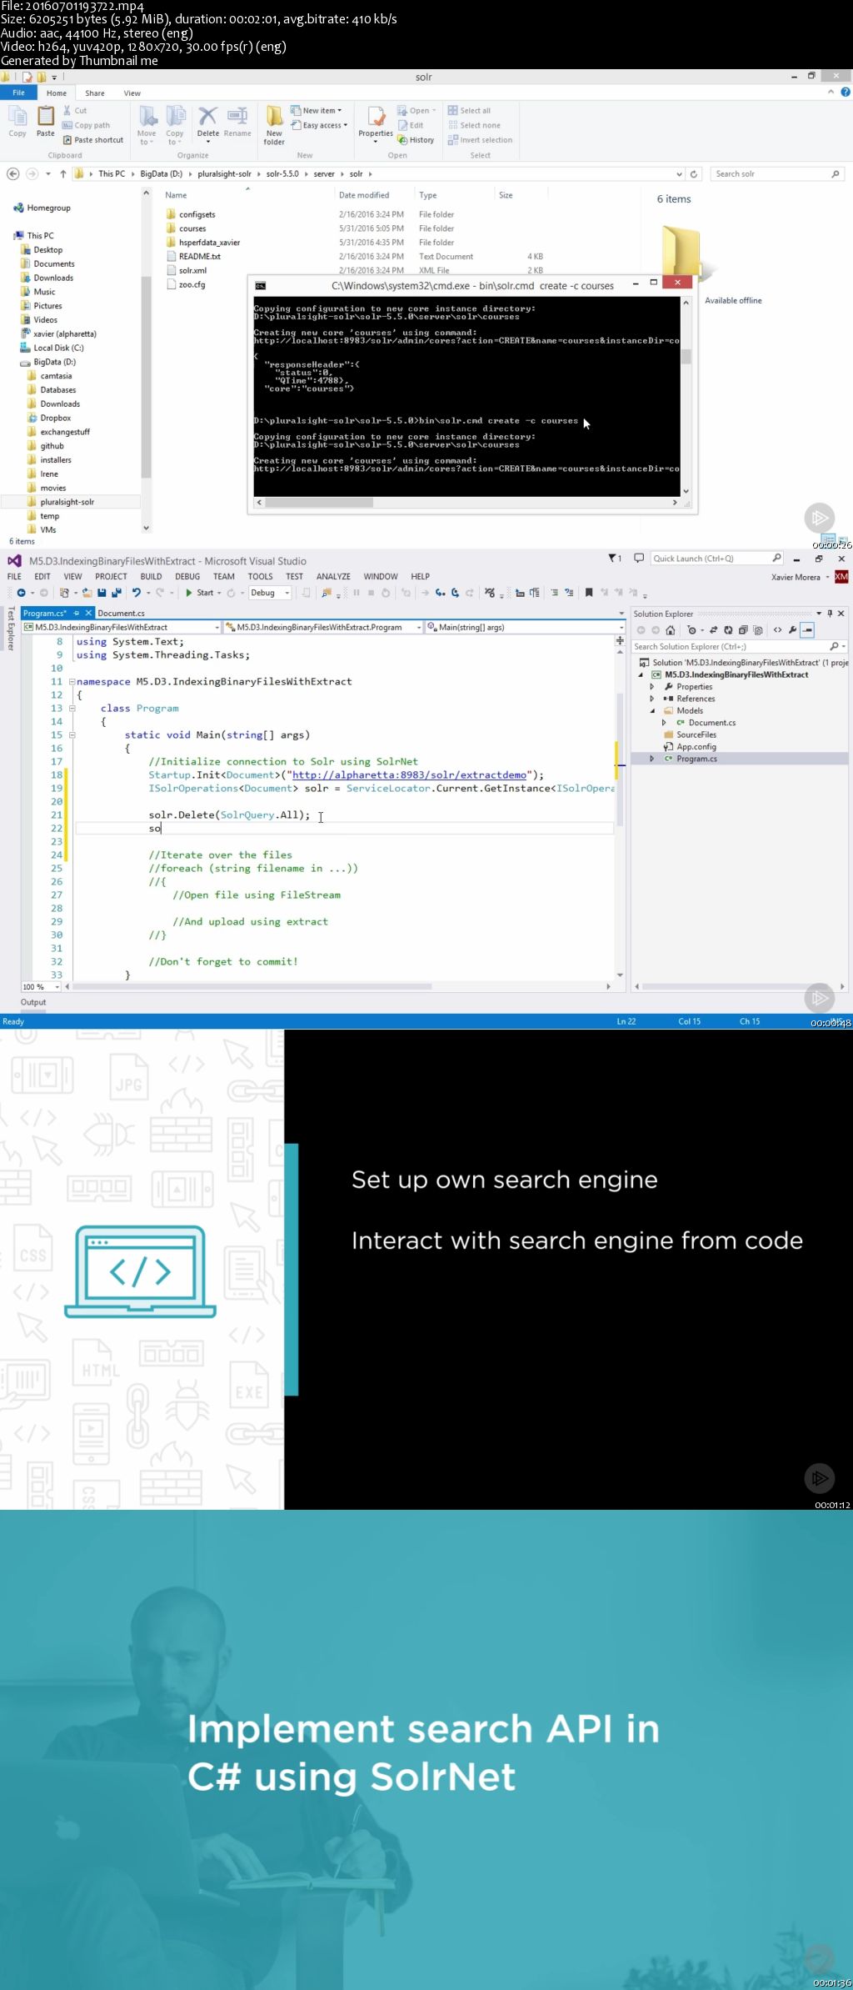Expand Properties node in Solution Explorer
This screenshot has height=1990, width=853.
point(652,687)
